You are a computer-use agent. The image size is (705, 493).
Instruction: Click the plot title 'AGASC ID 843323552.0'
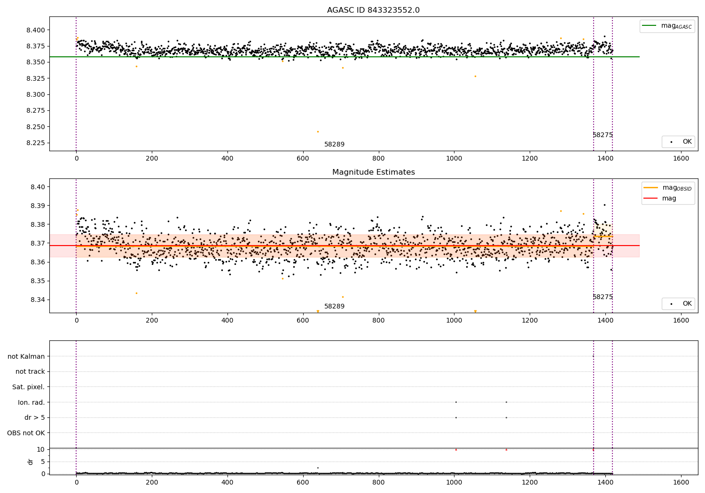373,10
